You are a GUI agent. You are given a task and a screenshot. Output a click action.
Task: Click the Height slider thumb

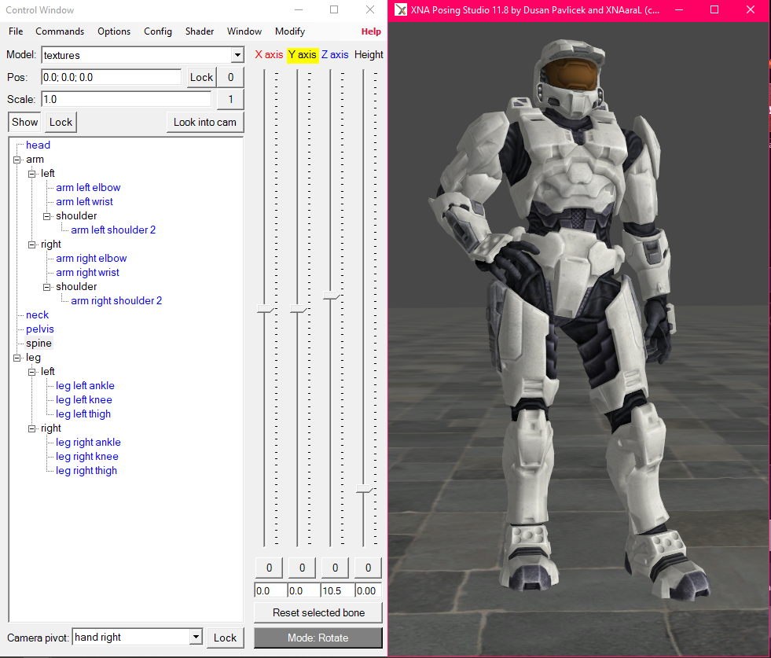(x=365, y=489)
